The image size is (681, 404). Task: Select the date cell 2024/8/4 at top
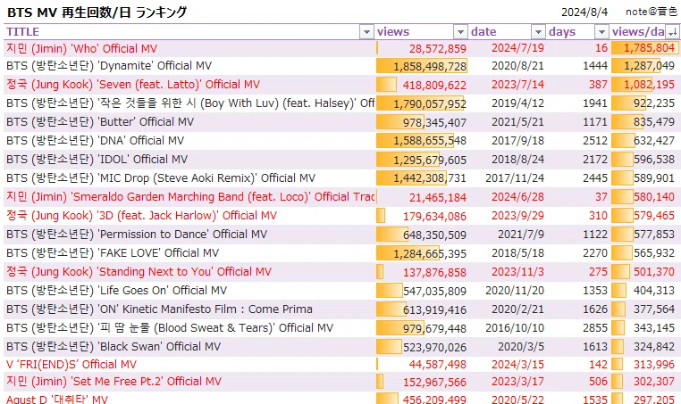click(x=584, y=12)
